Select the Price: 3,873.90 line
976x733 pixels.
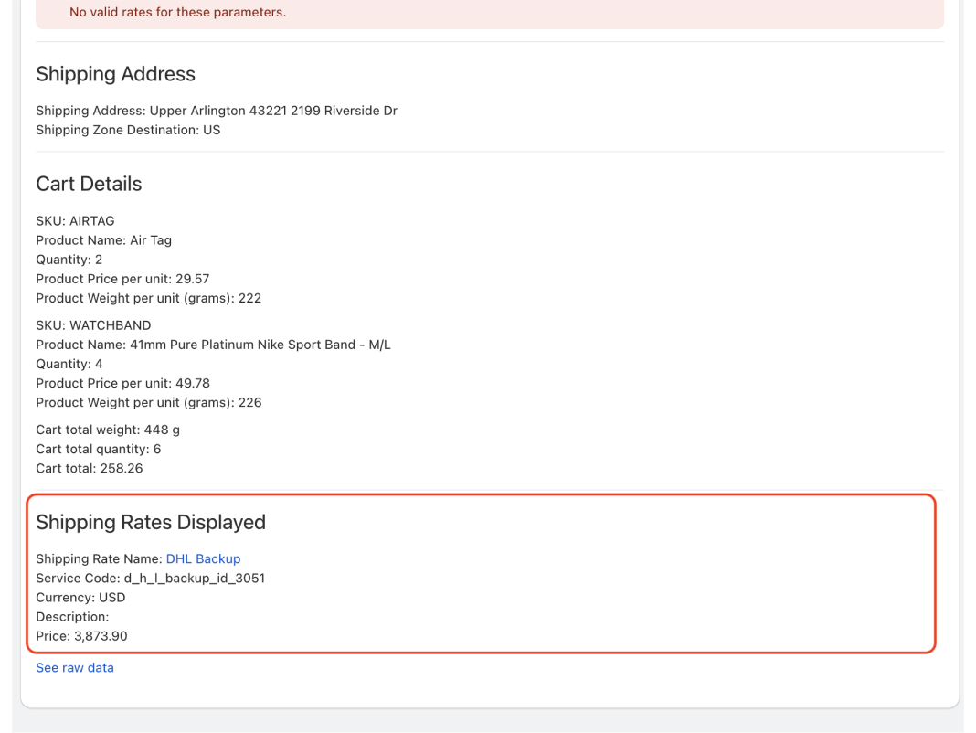point(81,636)
